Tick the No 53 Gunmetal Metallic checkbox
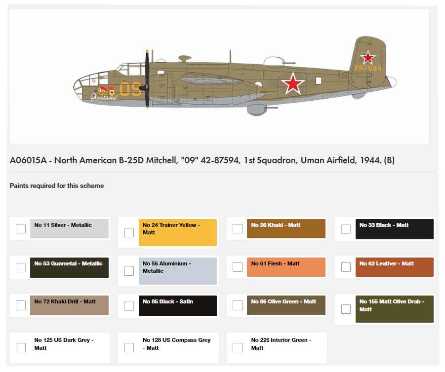This screenshot has height=372, width=445. coord(21,267)
